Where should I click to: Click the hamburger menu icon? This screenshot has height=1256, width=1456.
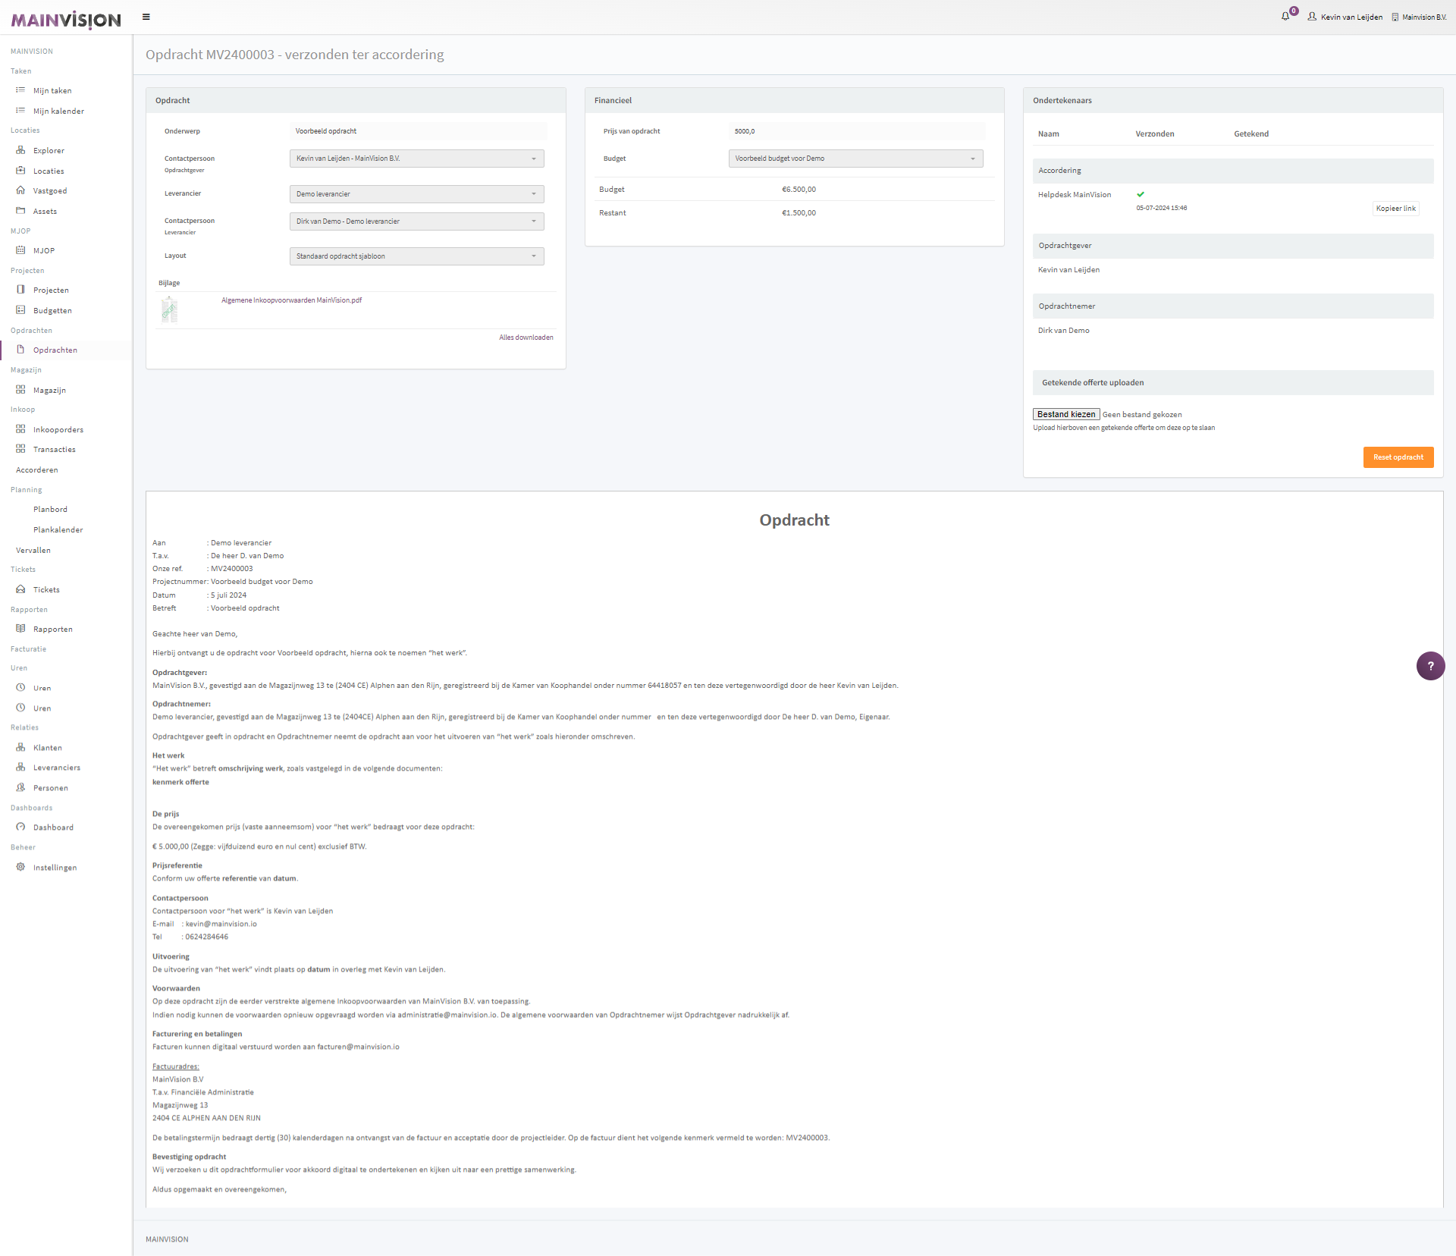pyautogui.click(x=146, y=17)
